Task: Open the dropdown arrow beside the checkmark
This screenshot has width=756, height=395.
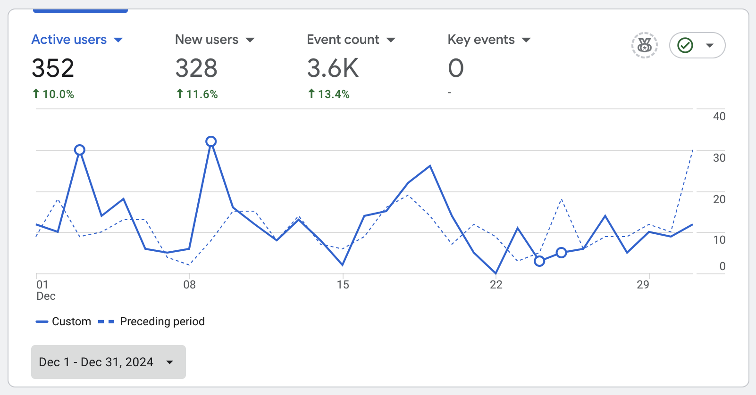Action: (709, 45)
